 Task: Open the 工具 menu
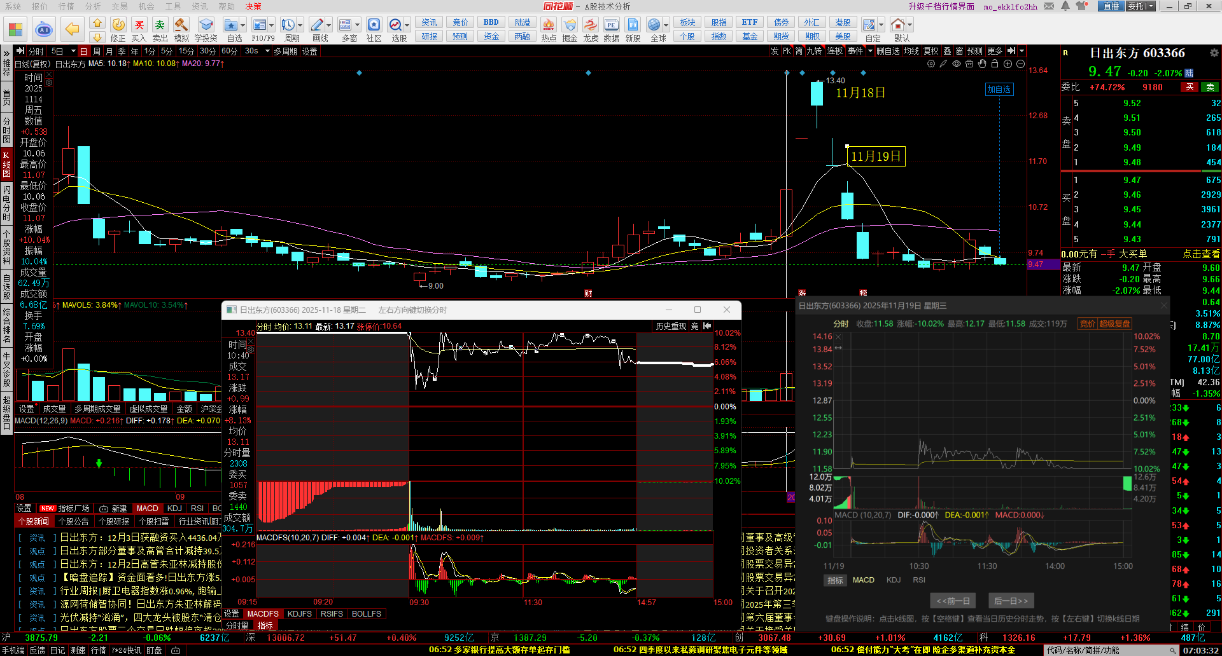tap(173, 6)
